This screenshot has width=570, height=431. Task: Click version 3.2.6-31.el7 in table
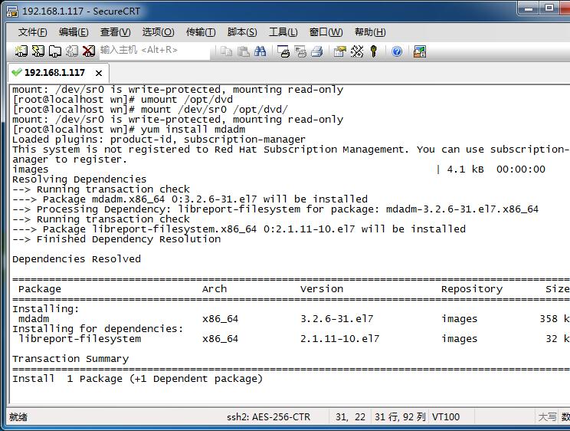[336, 319]
